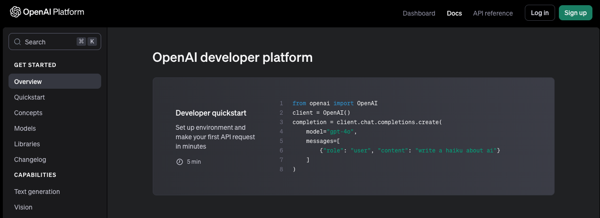Click the Log in button
Screen dimensions: 600x218
tap(539, 13)
